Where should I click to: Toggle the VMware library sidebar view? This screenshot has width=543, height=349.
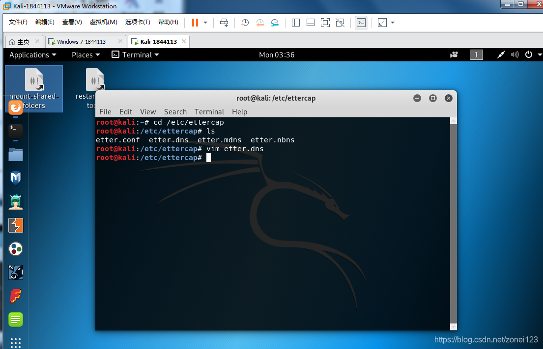tap(296, 23)
